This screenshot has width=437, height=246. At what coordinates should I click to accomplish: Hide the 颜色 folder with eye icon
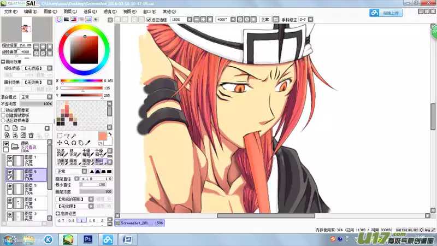tap(5, 144)
